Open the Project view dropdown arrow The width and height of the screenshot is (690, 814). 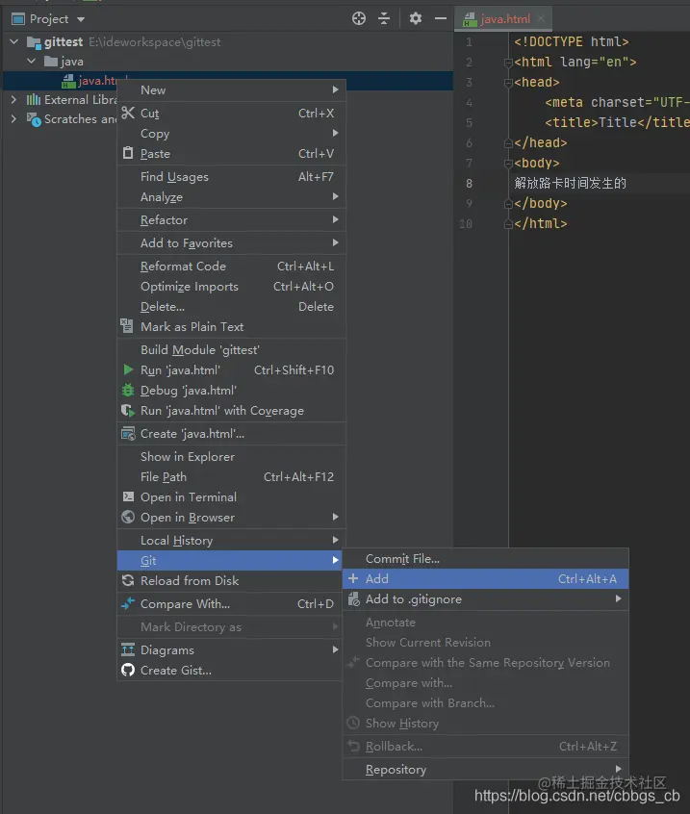pyautogui.click(x=81, y=20)
